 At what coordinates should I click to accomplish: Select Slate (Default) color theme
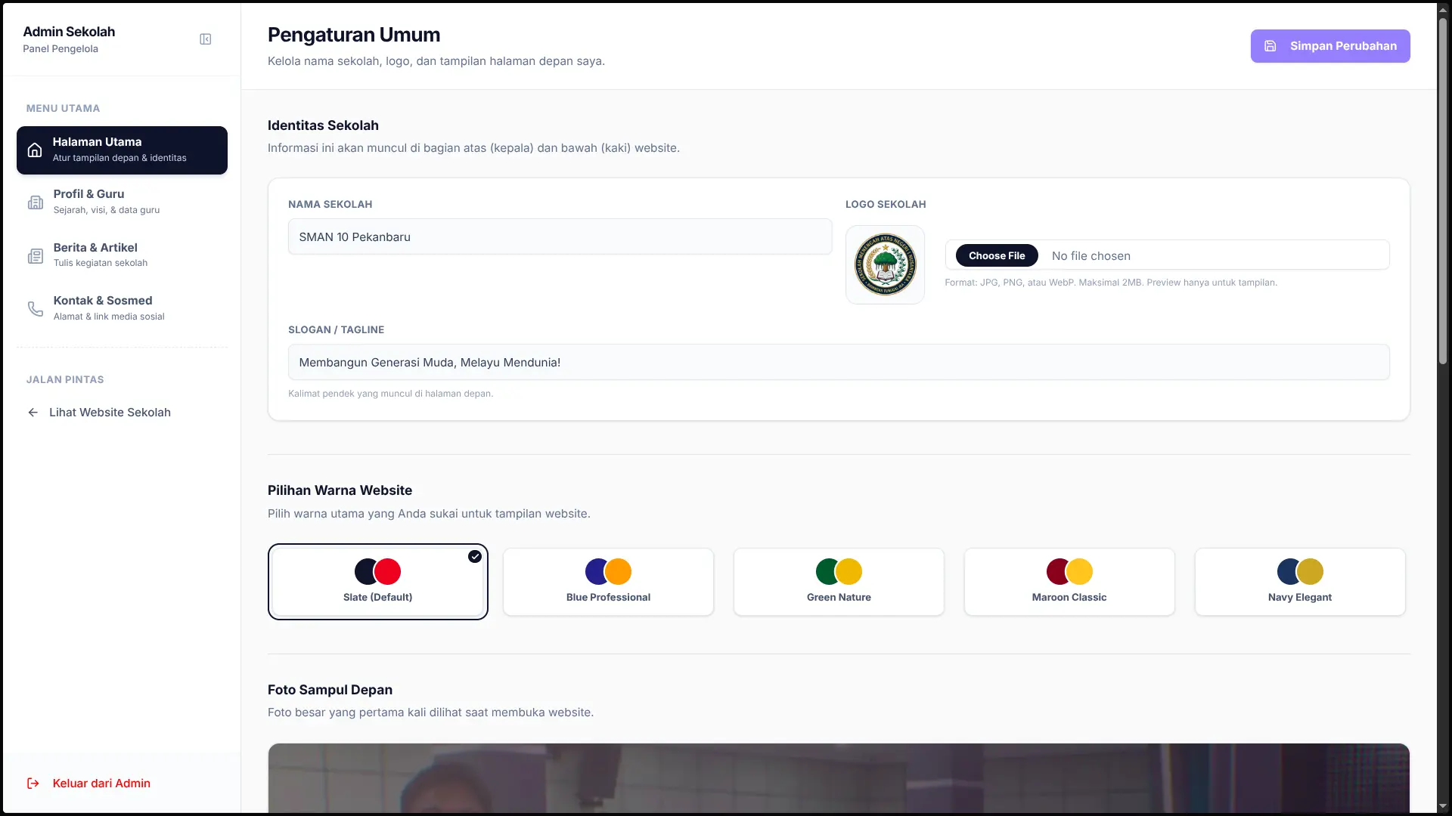click(378, 582)
